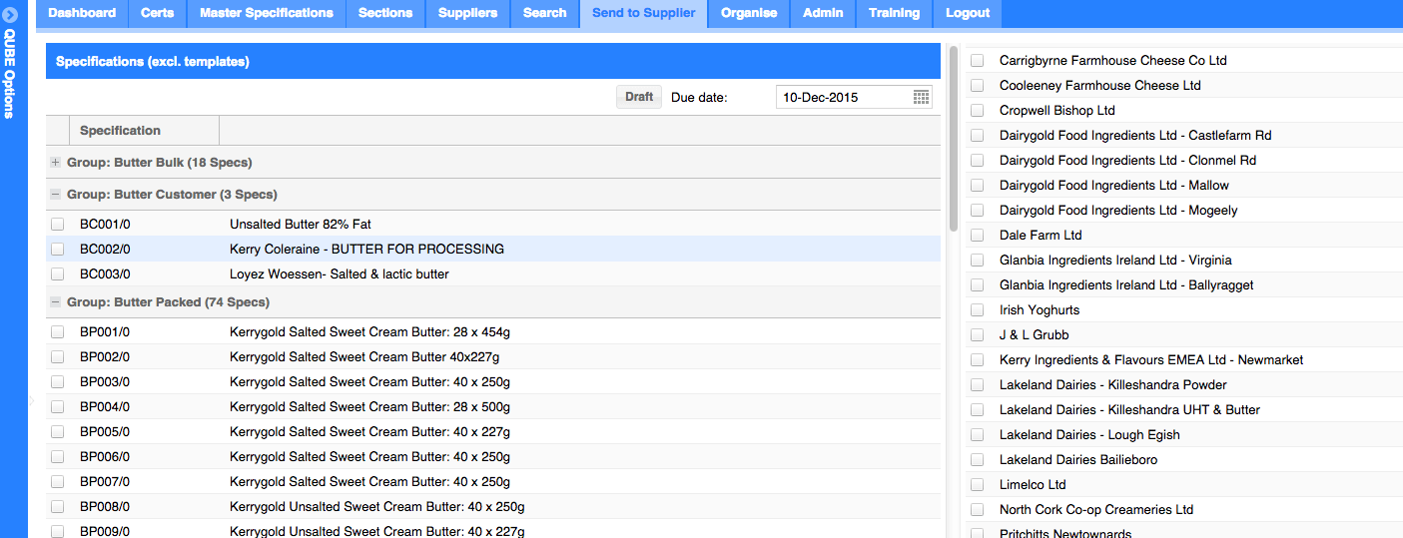
Task: Collapse the Butter Customer group
Action: pyautogui.click(x=56, y=195)
